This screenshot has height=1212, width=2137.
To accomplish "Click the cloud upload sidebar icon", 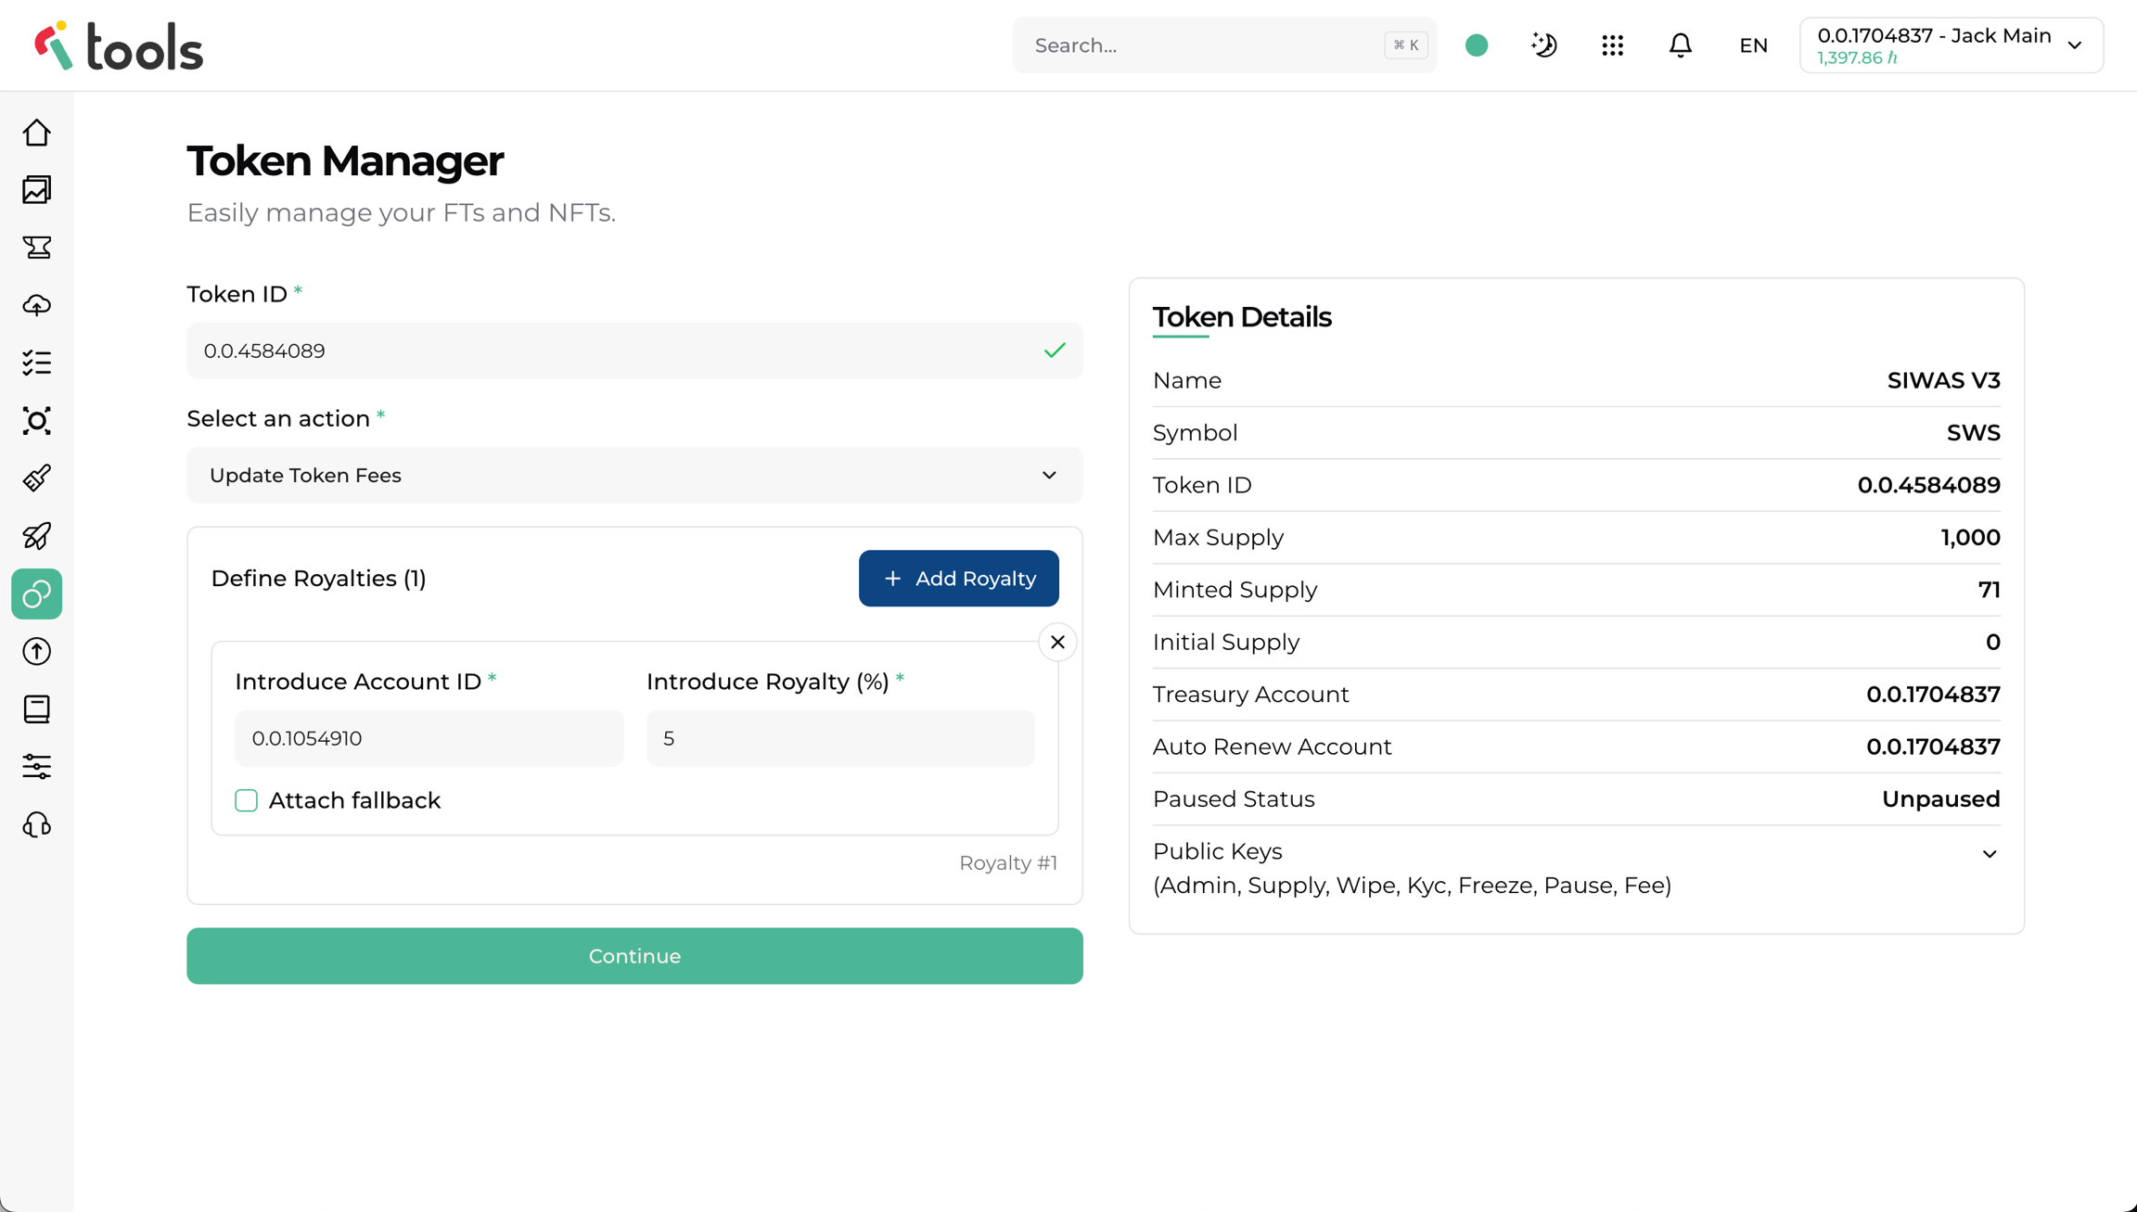I will pyautogui.click(x=37, y=305).
